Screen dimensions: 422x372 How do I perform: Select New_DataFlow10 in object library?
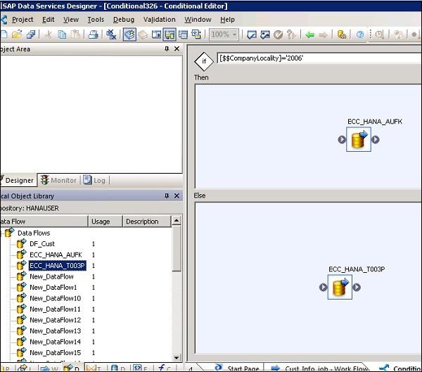point(55,298)
